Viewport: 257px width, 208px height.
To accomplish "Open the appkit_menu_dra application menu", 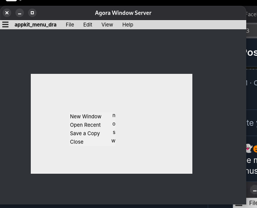I will 35,25.
